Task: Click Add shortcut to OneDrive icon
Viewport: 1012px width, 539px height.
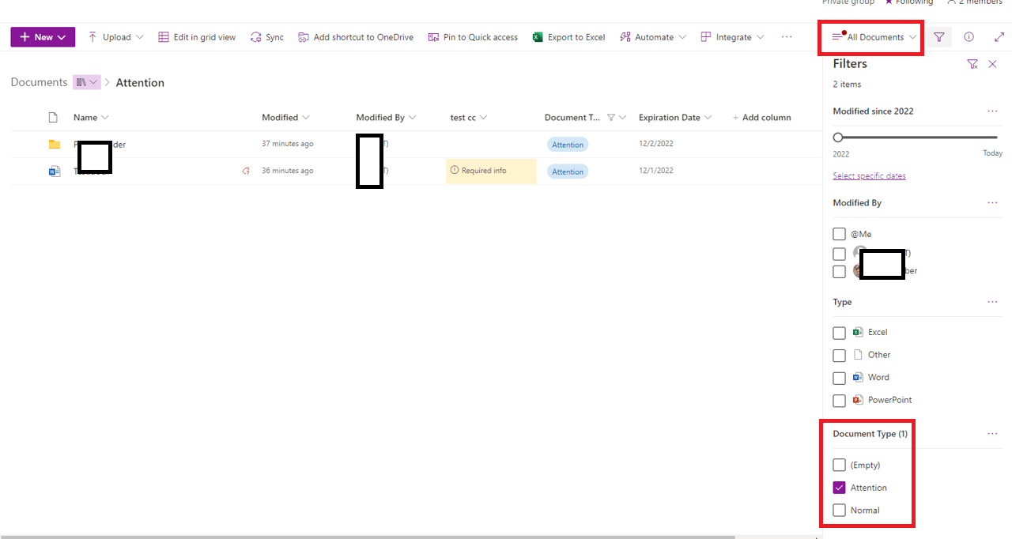Action: pos(303,37)
